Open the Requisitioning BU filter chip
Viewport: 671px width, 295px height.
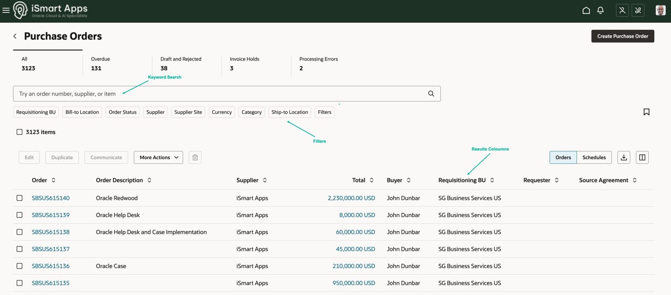tap(36, 112)
